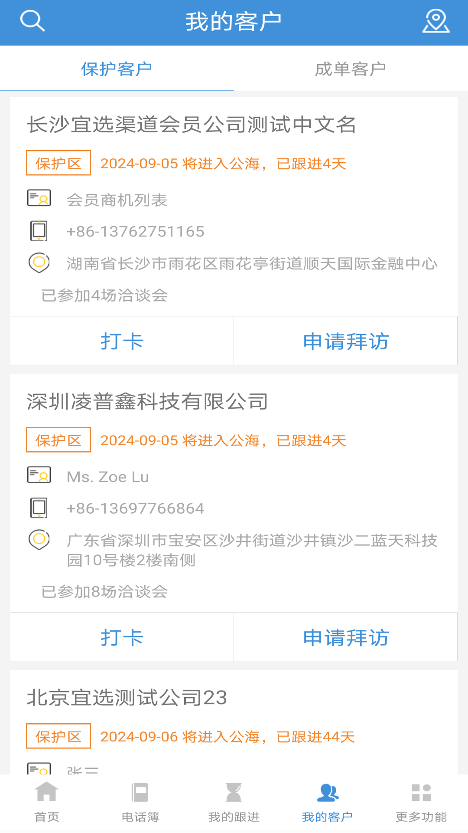Screen dimensions: 468x833
Task: Select the 保护客户 tab
Action: 117,69
